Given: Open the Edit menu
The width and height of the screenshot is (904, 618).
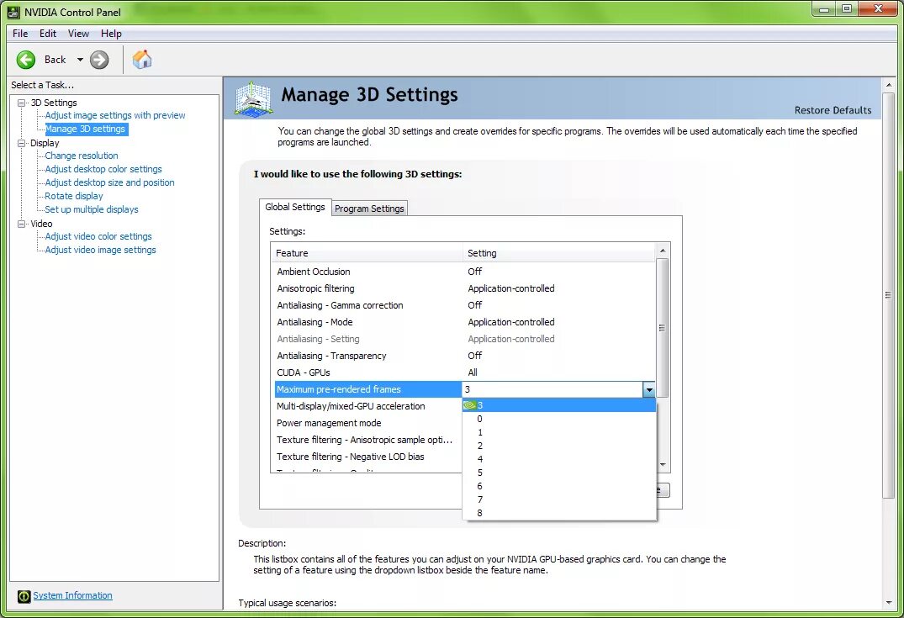Looking at the screenshot, I should pos(48,34).
